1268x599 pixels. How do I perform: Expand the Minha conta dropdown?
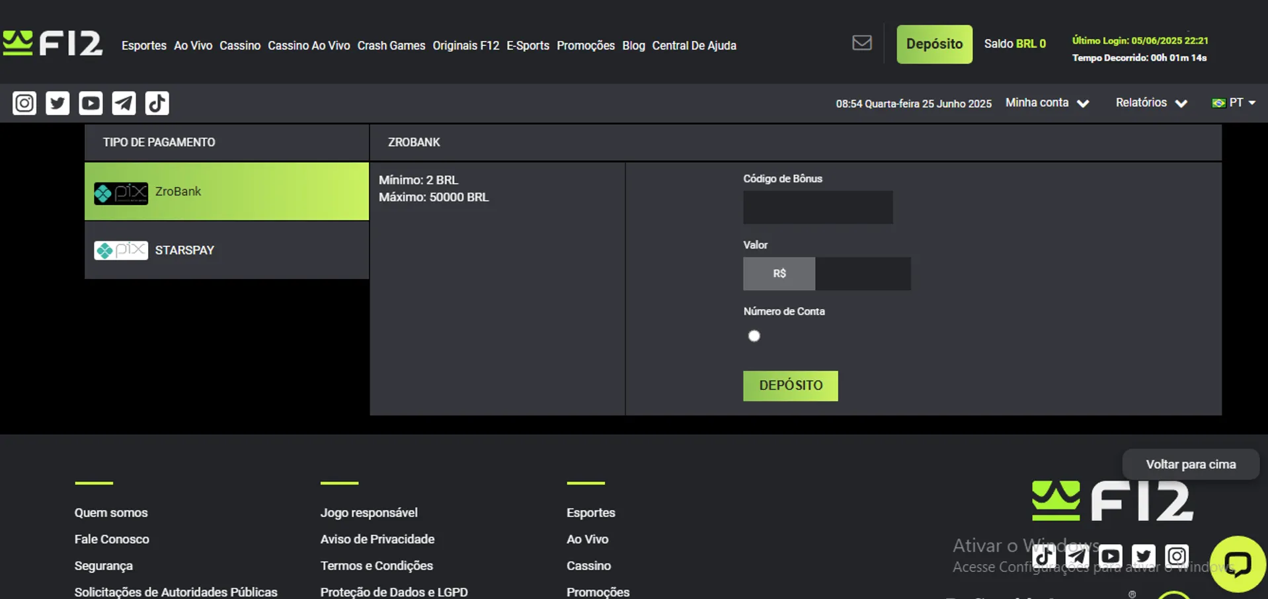point(1047,103)
